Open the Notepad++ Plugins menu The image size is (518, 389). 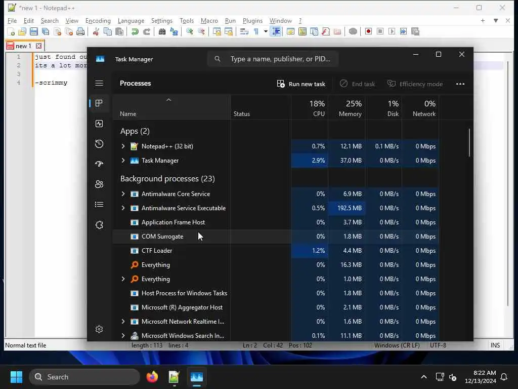click(252, 20)
